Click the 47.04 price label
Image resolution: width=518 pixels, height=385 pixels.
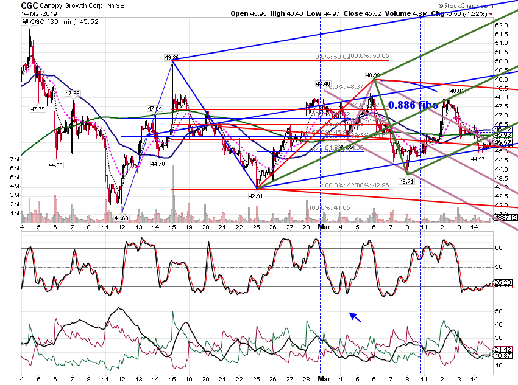click(155, 109)
